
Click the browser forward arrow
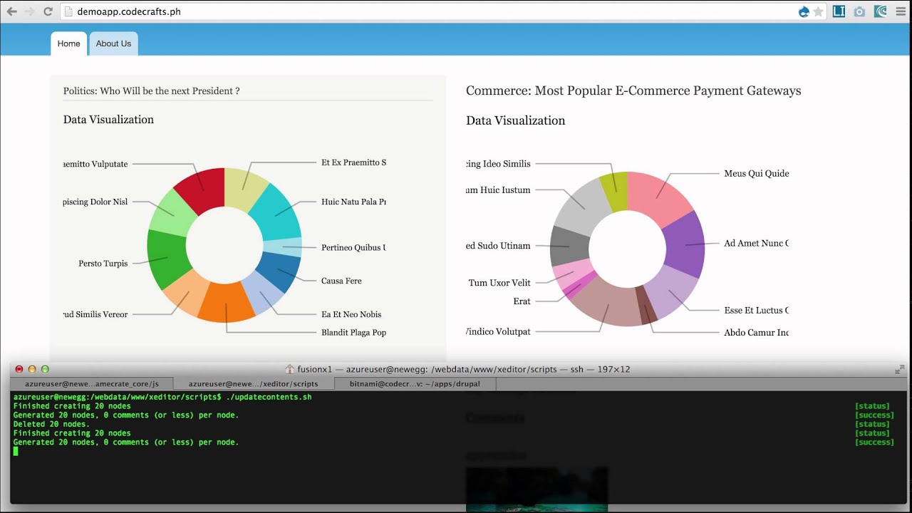coord(29,11)
